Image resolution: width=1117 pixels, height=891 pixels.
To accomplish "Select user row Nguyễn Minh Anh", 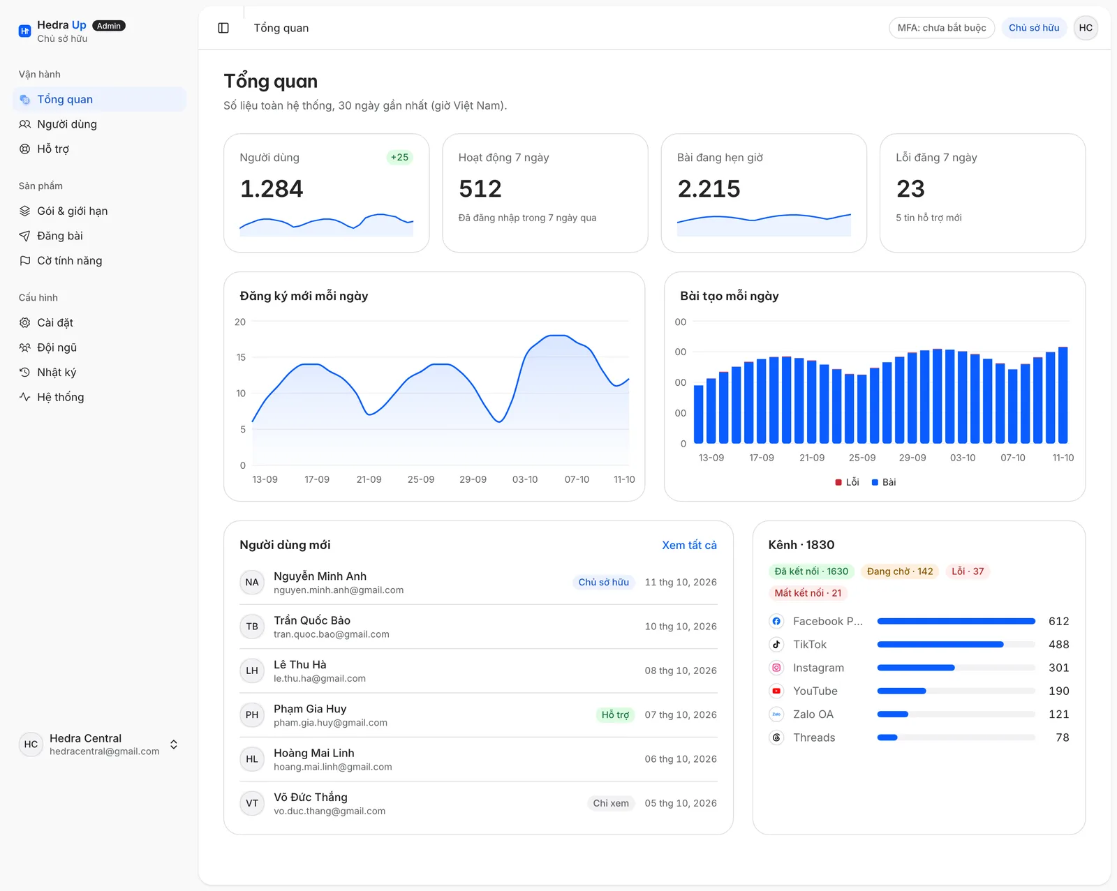I will [x=478, y=582].
